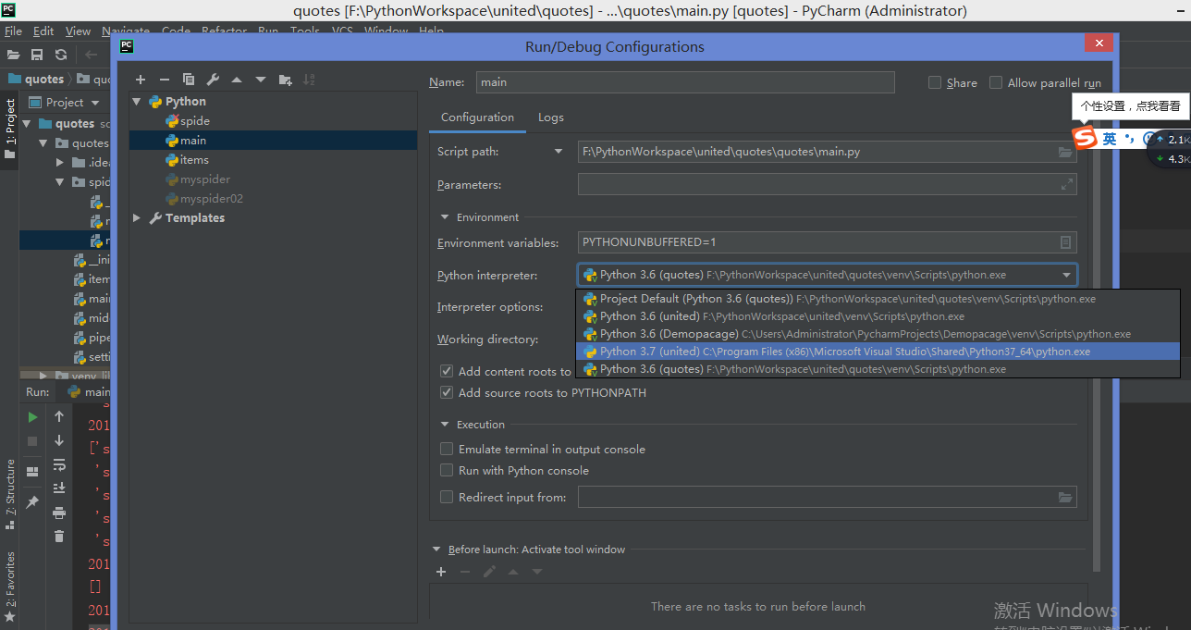The height and width of the screenshot is (630, 1191).
Task: Click the print icon in Run panel
Action: pos(59,513)
